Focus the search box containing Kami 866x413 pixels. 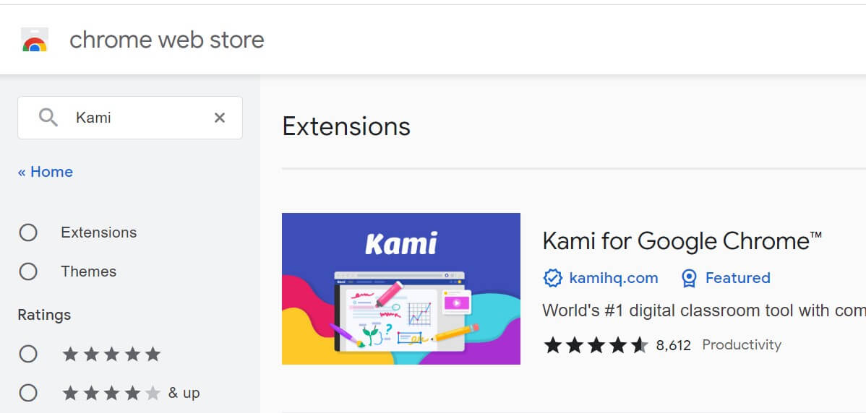pos(130,118)
